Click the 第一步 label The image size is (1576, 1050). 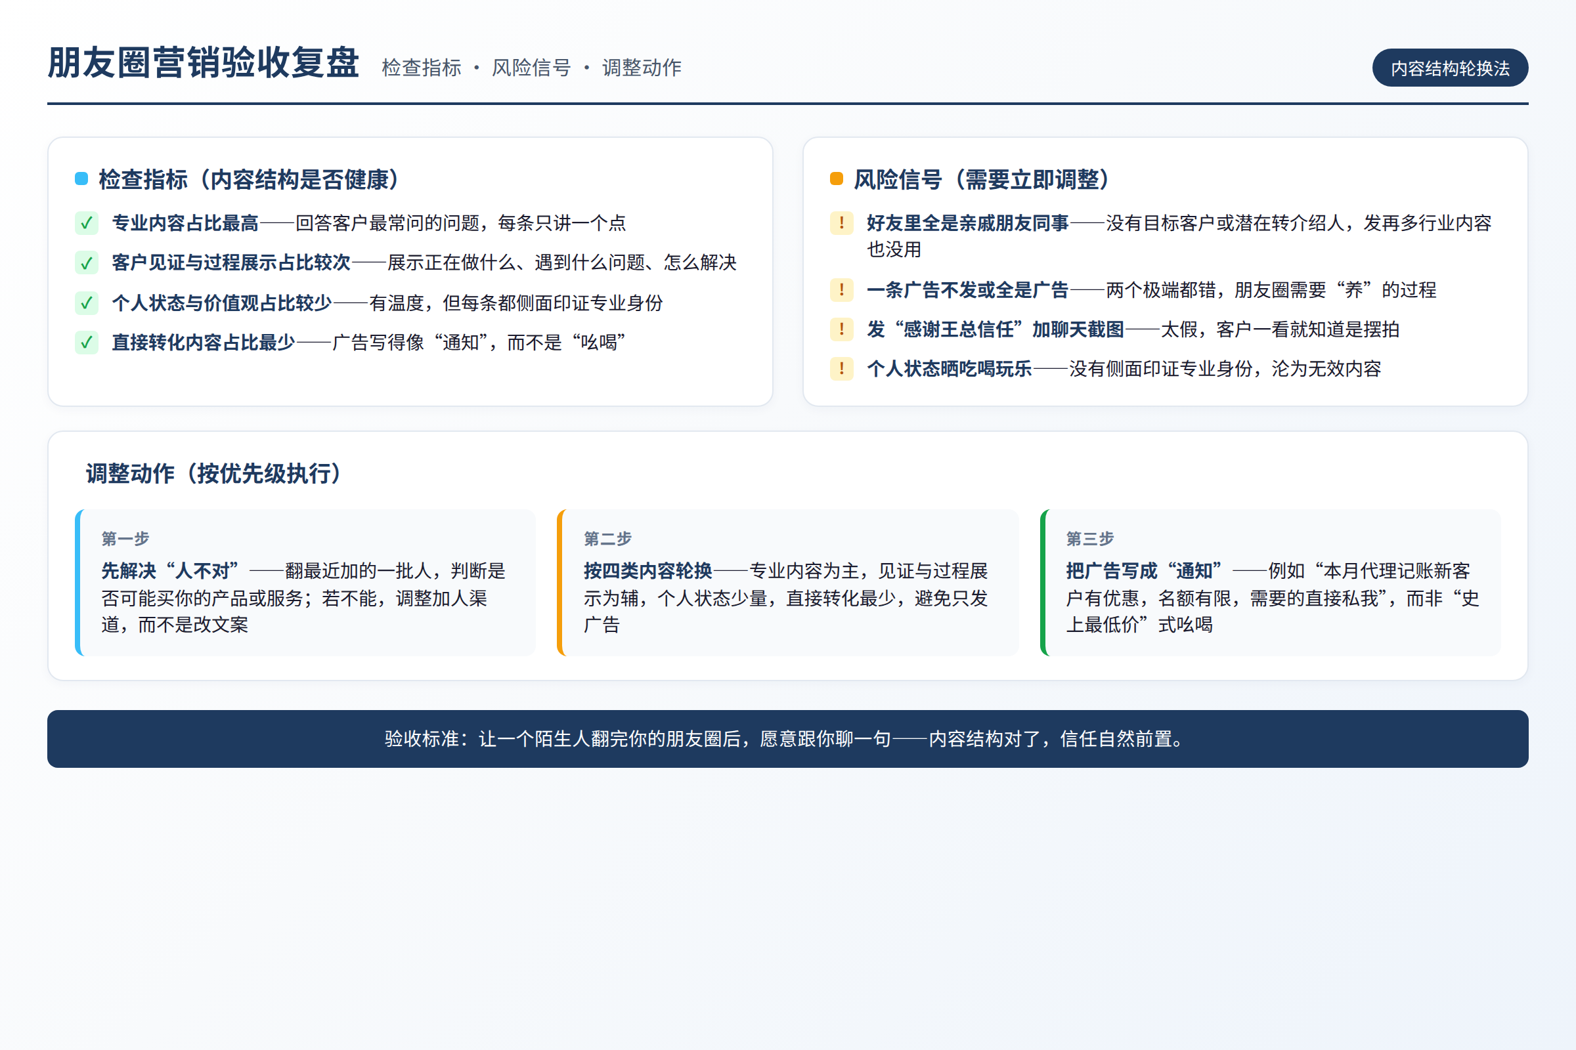(125, 538)
